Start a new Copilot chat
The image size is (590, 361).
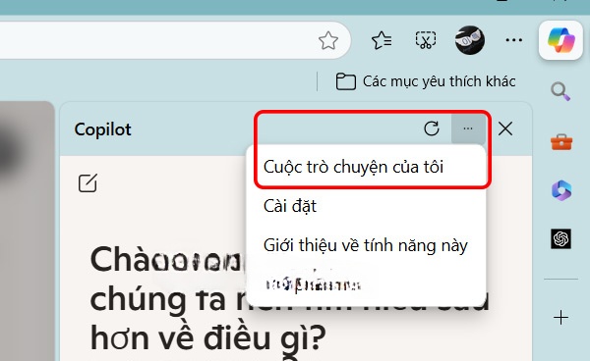click(88, 182)
